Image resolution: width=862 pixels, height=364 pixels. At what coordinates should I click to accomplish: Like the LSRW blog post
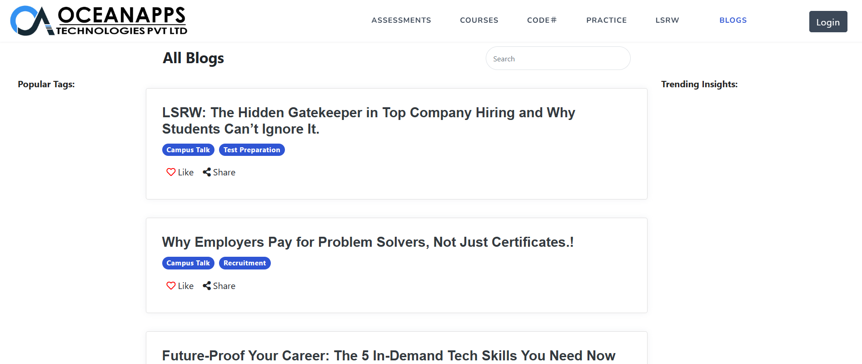click(x=179, y=172)
